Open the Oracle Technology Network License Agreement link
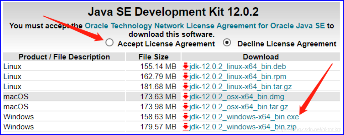This screenshot has width=344, height=135. click(x=205, y=26)
